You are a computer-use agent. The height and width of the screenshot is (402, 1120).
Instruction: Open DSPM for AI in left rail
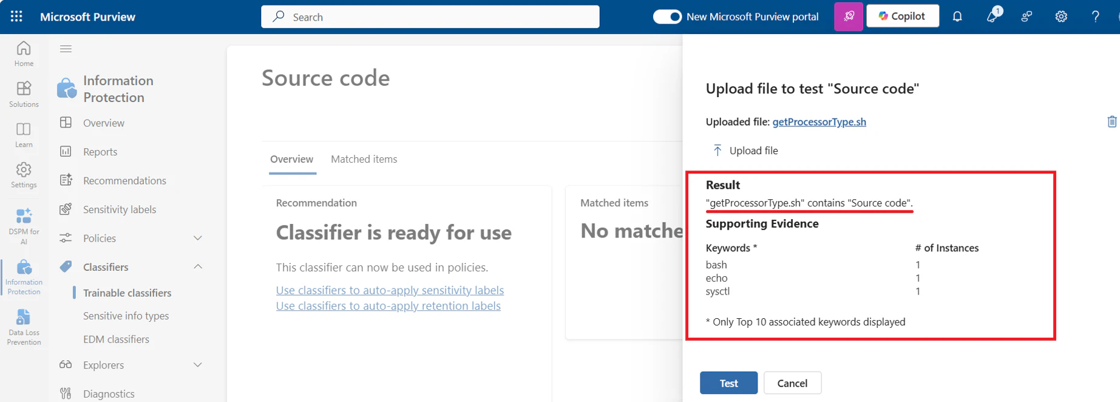(x=24, y=226)
